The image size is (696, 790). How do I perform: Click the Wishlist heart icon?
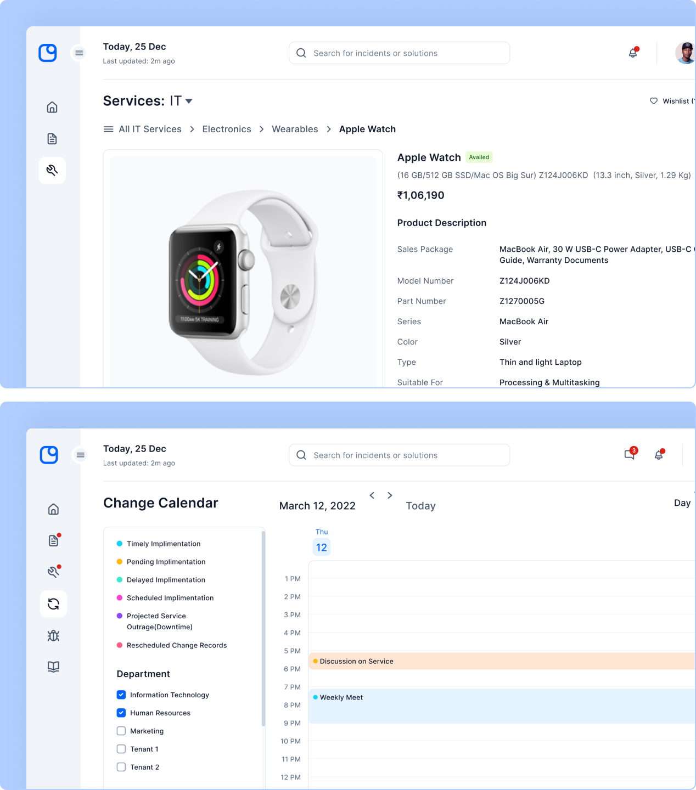(654, 101)
